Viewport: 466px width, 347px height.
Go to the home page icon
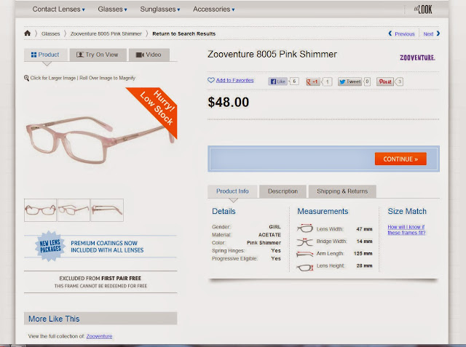coord(28,33)
